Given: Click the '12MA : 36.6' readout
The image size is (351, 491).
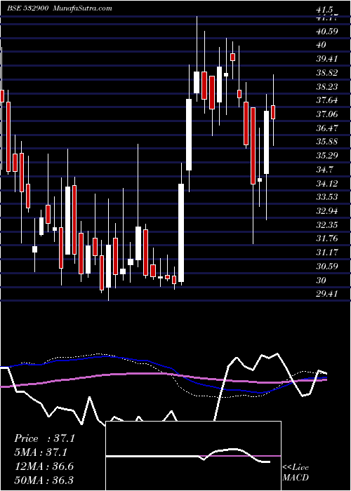Looking at the screenshot, I should [x=44, y=466].
